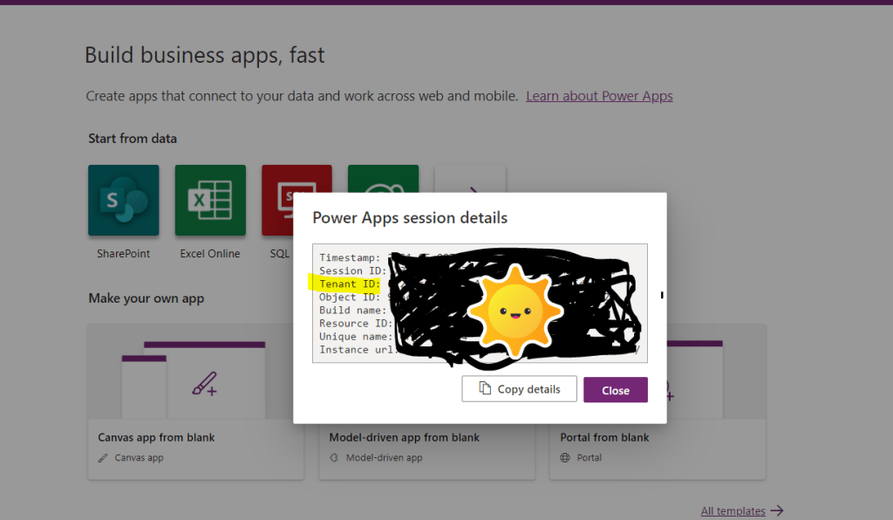This screenshot has height=520, width=893.
Task: Click the Model-driven app gear icon
Action: click(334, 458)
